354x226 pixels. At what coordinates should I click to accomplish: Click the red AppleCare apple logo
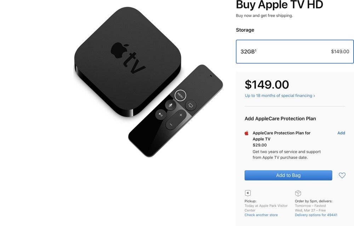pyautogui.click(x=246, y=133)
